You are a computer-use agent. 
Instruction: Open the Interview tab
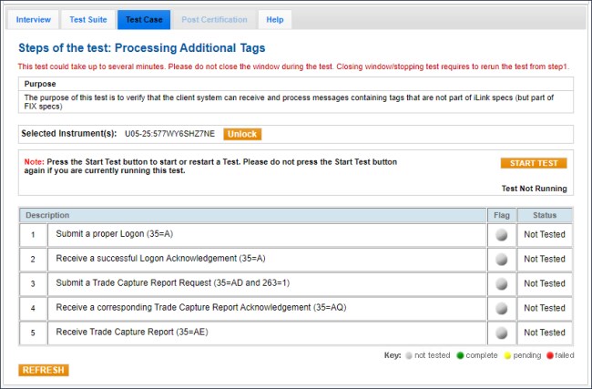pos(34,20)
